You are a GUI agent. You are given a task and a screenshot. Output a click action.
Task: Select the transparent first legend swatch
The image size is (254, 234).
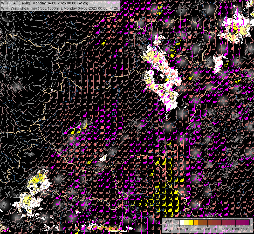(177, 223)
